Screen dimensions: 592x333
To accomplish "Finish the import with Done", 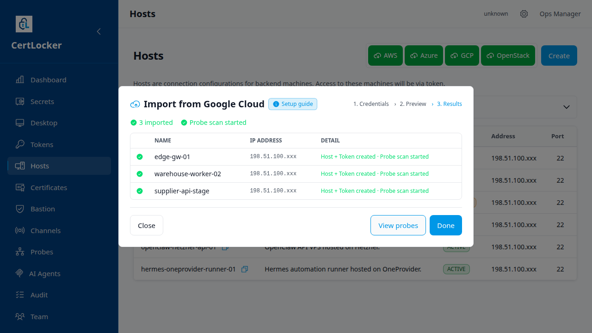I will point(446,225).
